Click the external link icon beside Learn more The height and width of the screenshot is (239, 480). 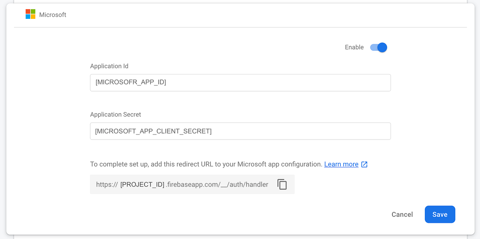(x=364, y=164)
